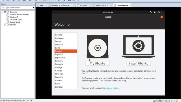The width and height of the screenshot is (181, 102).
Task: Open Ubuntu network status icon in top bar
Action: coord(151,12)
